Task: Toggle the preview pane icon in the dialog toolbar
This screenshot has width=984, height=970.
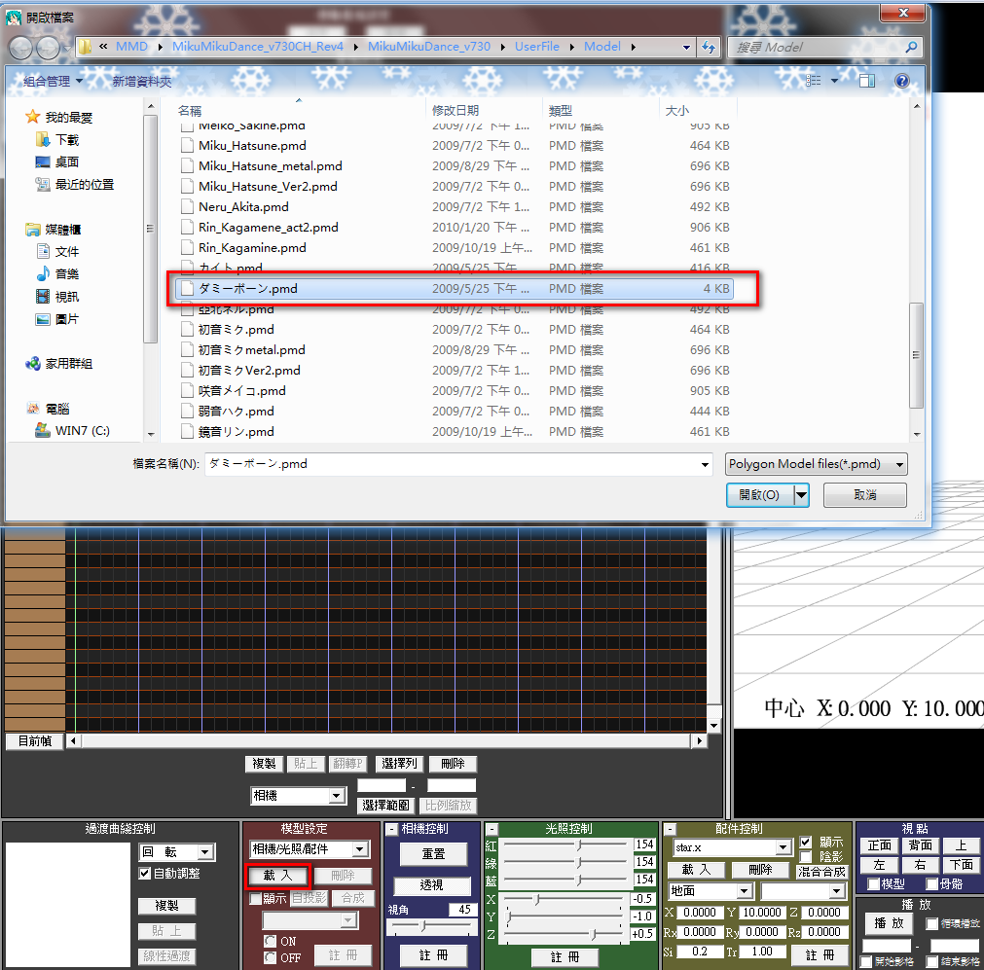Action: click(x=867, y=81)
